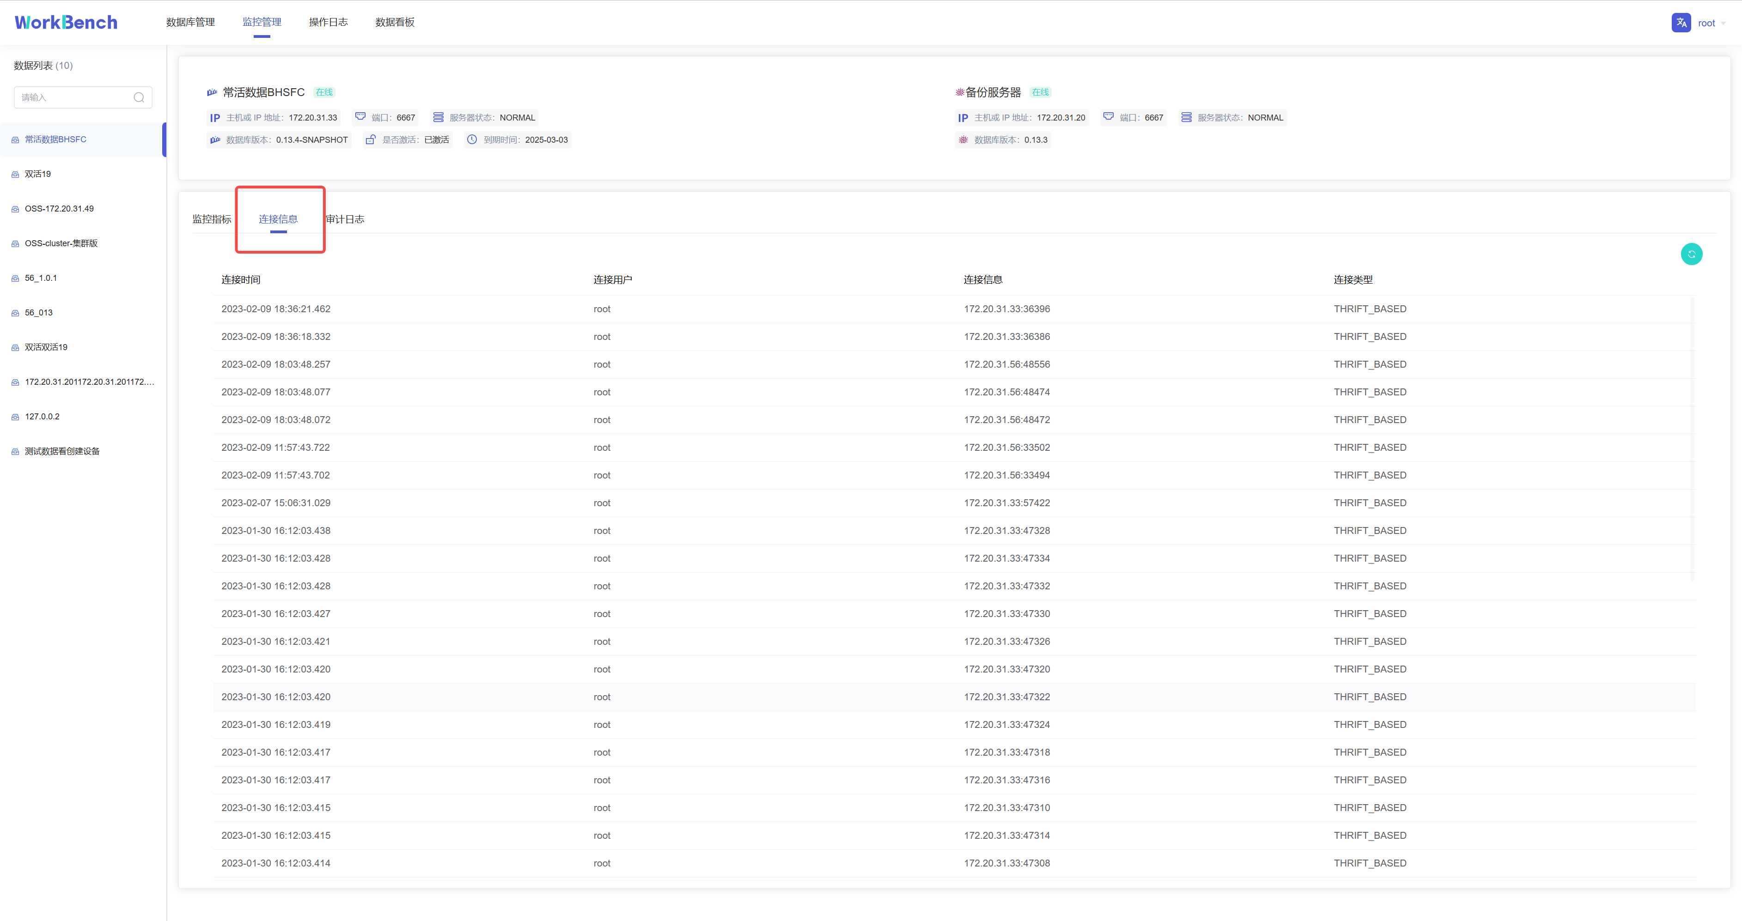Image resolution: width=1742 pixels, height=921 pixels.
Task: Select OSS-cluster-集群版 in the sidebar
Action: pyautogui.click(x=61, y=243)
